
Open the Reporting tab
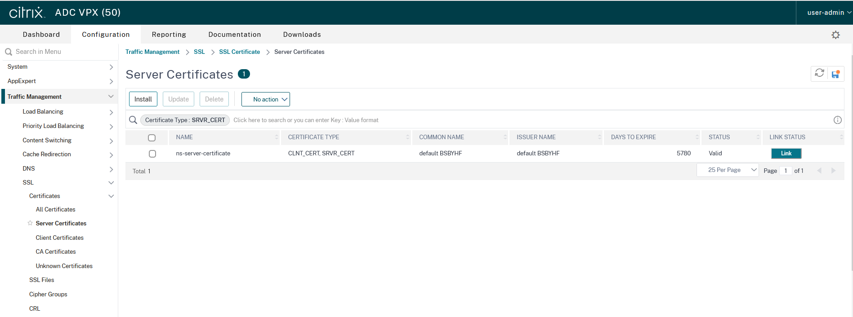click(169, 35)
